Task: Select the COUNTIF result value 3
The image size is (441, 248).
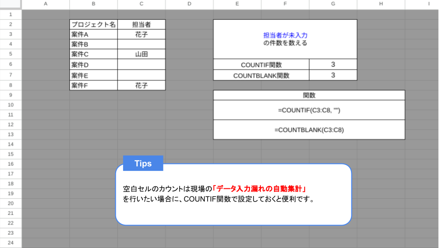Action: pos(333,64)
